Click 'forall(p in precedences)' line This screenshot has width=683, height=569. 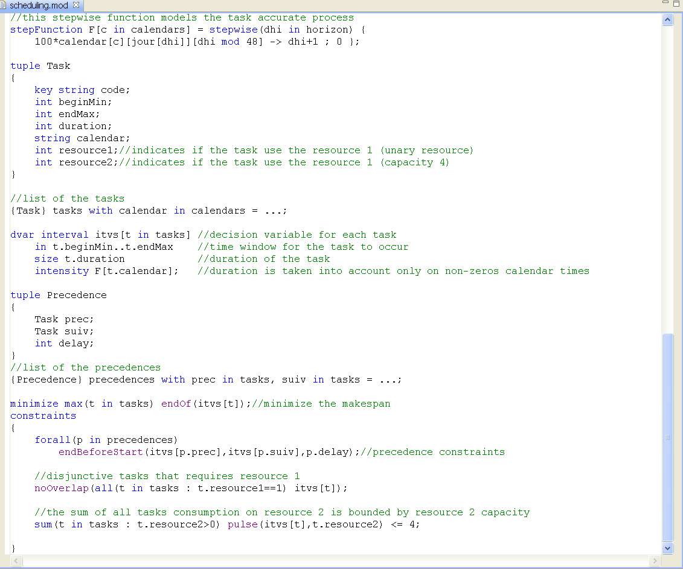106,440
